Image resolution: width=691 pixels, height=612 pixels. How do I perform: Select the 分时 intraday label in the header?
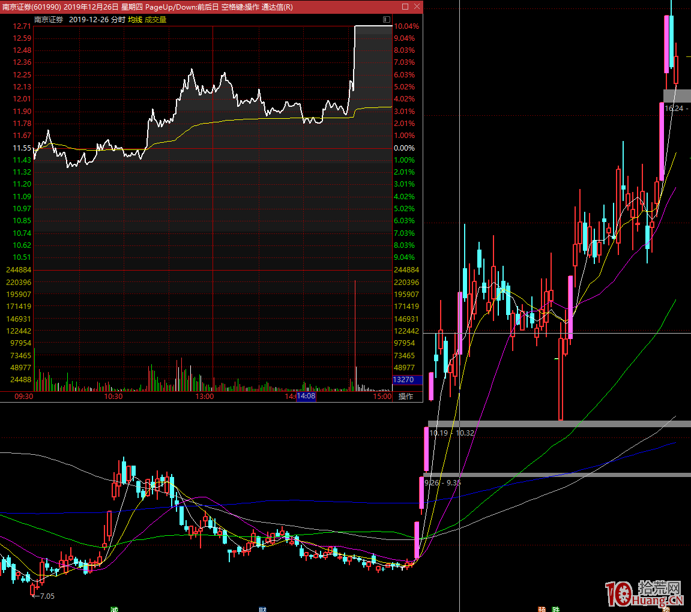click(x=118, y=20)
